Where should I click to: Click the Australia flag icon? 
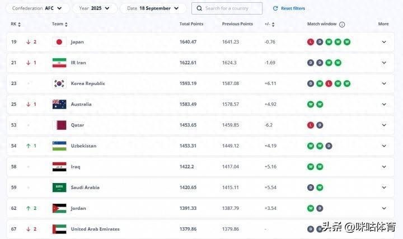(59, 104)
